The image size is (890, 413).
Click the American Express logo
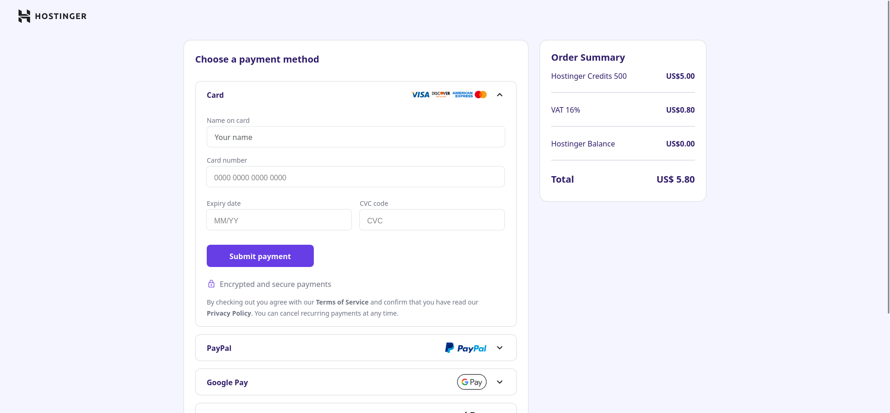(x=463, y=95)
